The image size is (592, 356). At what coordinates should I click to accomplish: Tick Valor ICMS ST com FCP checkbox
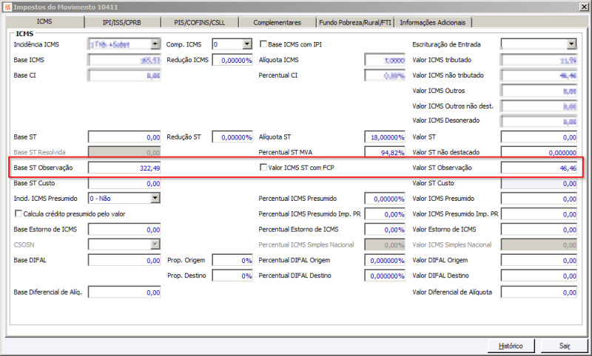[x=263, y=167]
